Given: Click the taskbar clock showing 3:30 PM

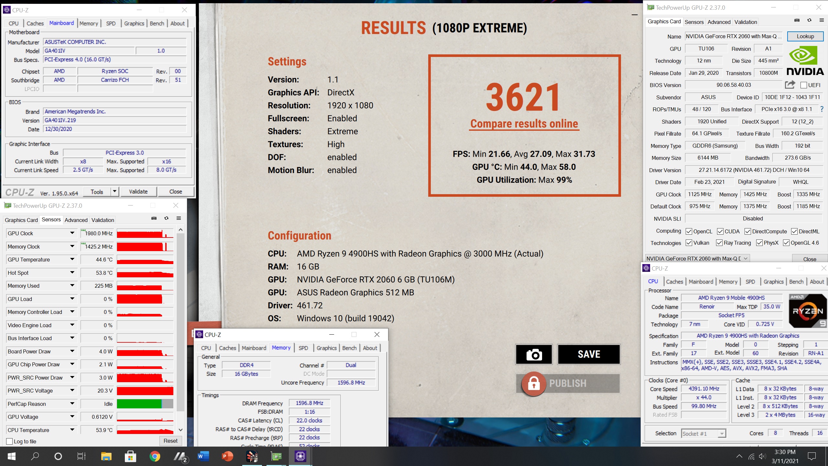Looking at the screenshot, I should [x=785, y=452].
